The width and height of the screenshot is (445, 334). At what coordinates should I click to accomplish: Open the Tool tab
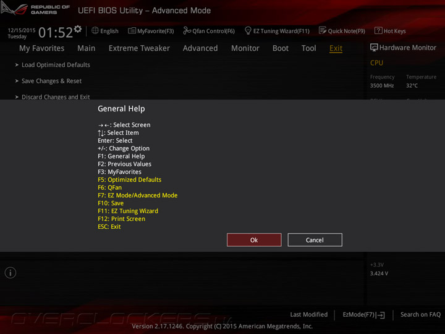click(309, 48)
